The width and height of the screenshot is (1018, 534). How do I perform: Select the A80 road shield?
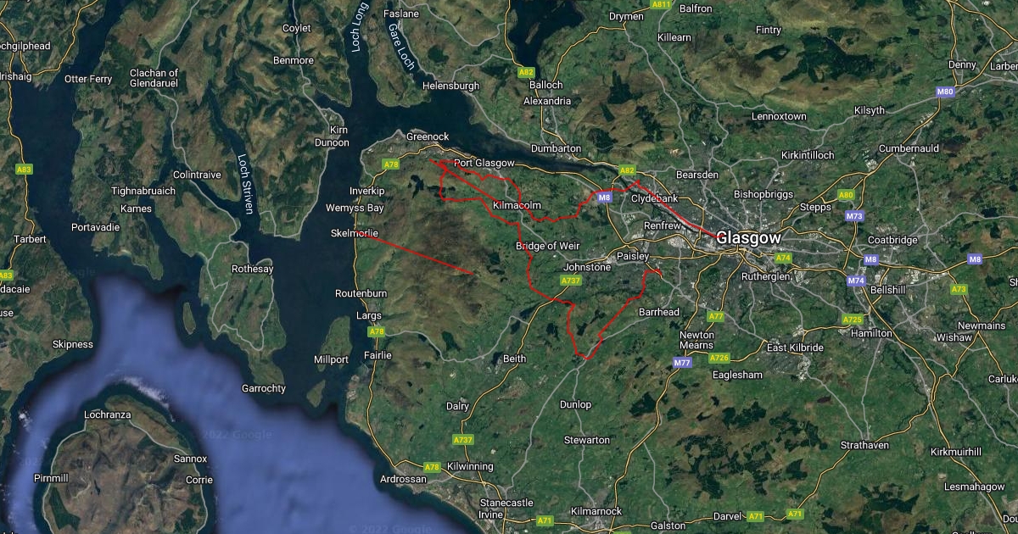[846, 195]
